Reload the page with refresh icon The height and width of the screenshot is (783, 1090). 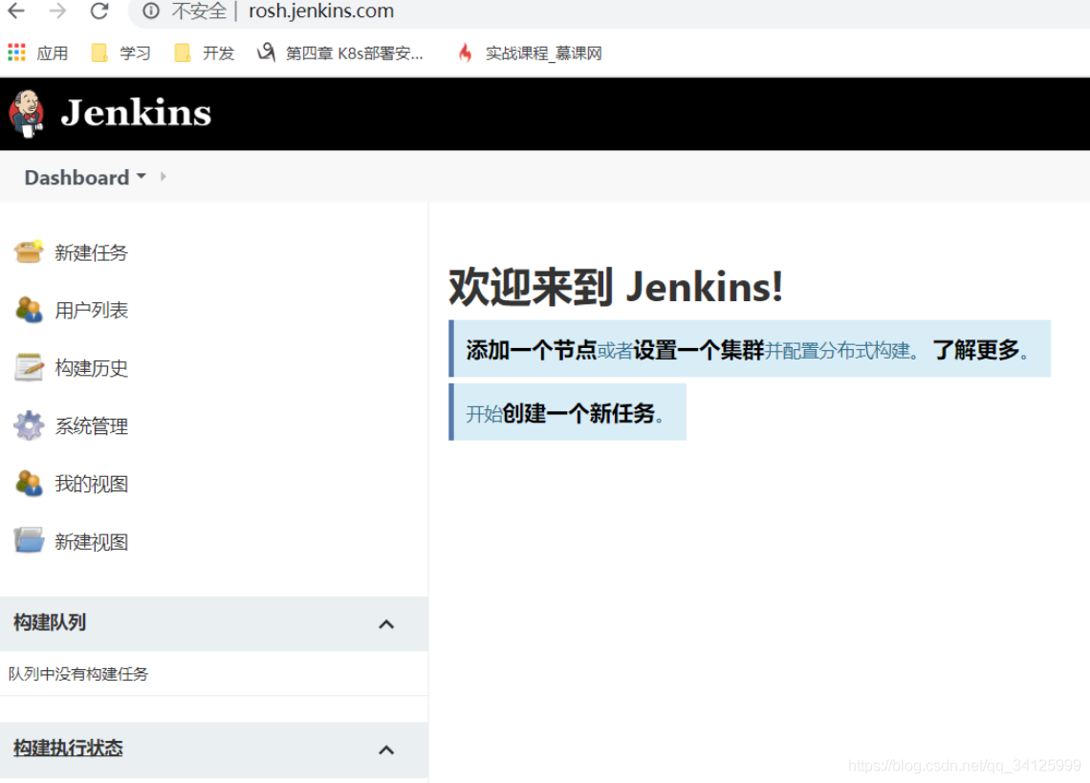(x=99, y=11)
